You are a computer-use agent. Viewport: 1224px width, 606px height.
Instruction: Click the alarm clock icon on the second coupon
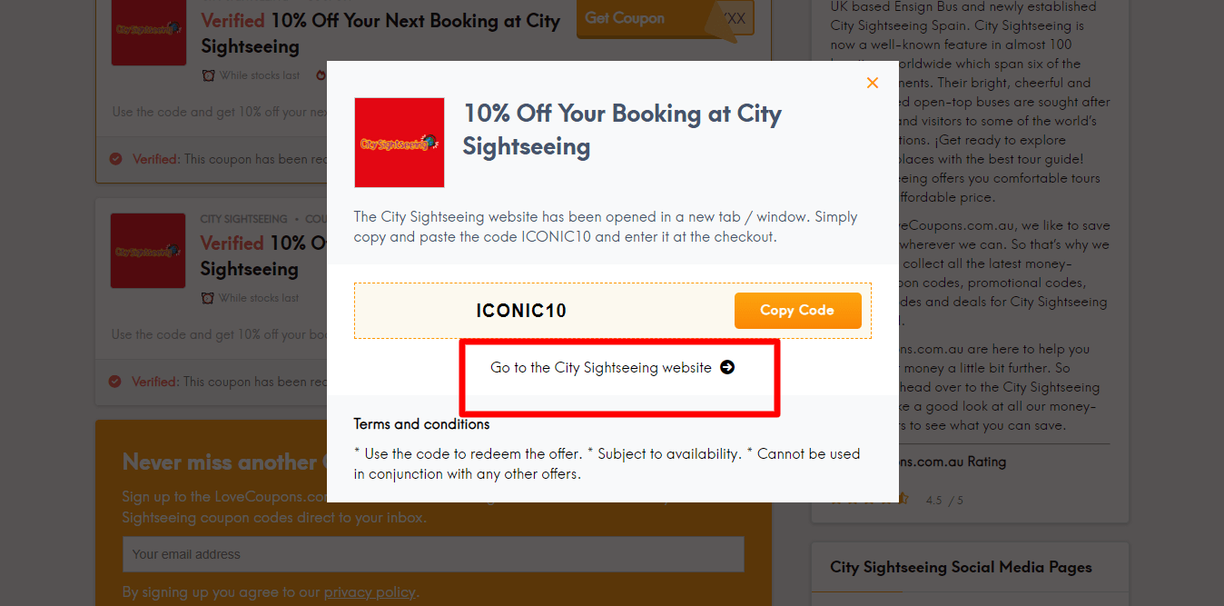[208, 298]
